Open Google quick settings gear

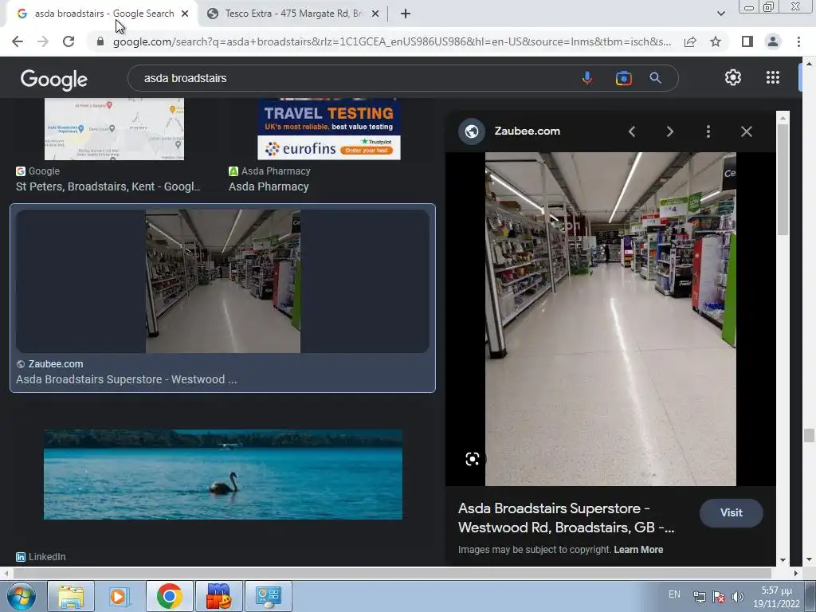coord(733,77)
